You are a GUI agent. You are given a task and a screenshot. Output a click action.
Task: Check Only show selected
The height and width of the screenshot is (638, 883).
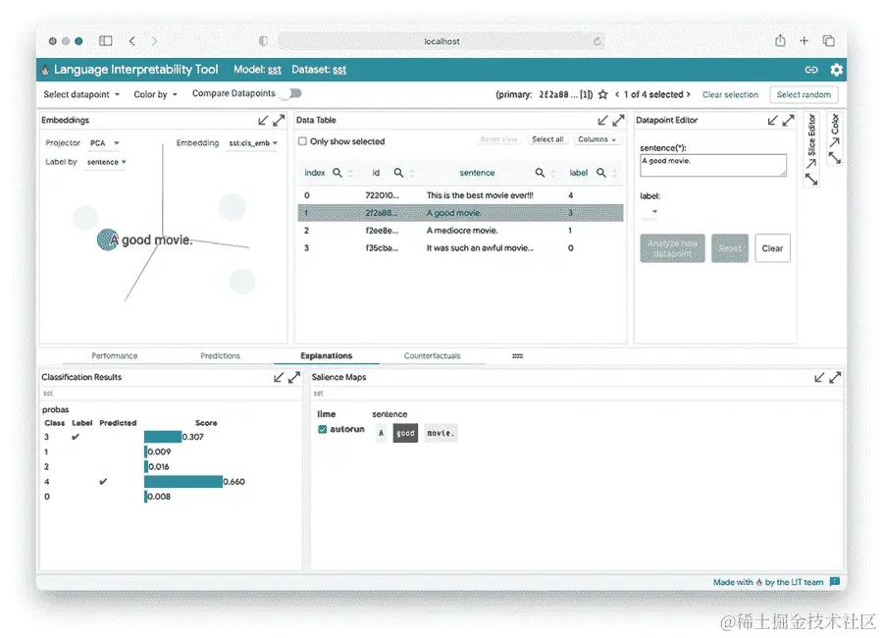pyautogui.click(x=302, y=141)
